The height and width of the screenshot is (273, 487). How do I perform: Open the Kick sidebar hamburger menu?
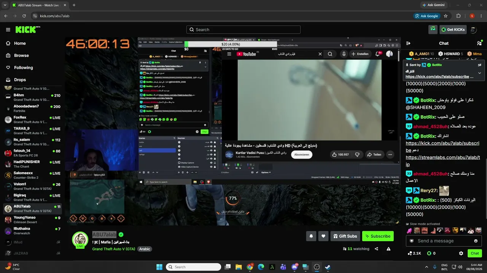[x=8, y=30]
